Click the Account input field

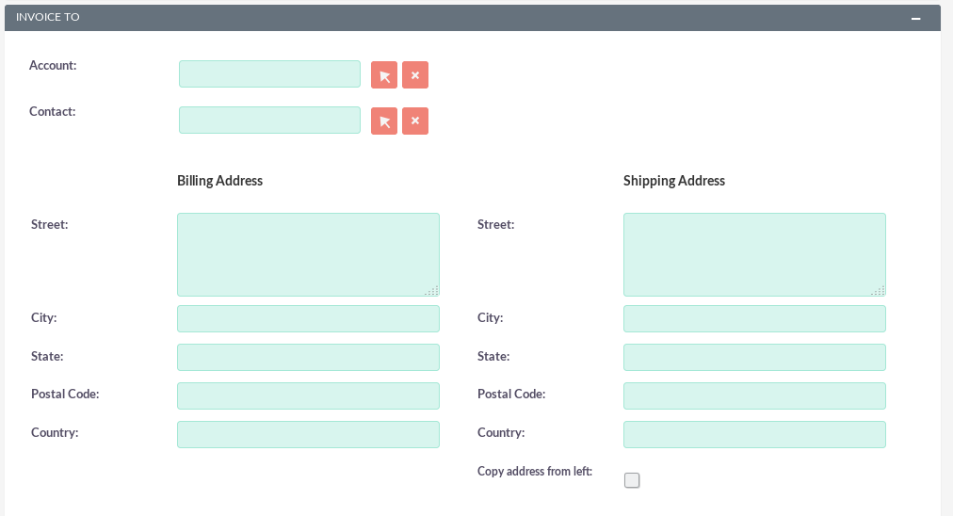[269, 74]
